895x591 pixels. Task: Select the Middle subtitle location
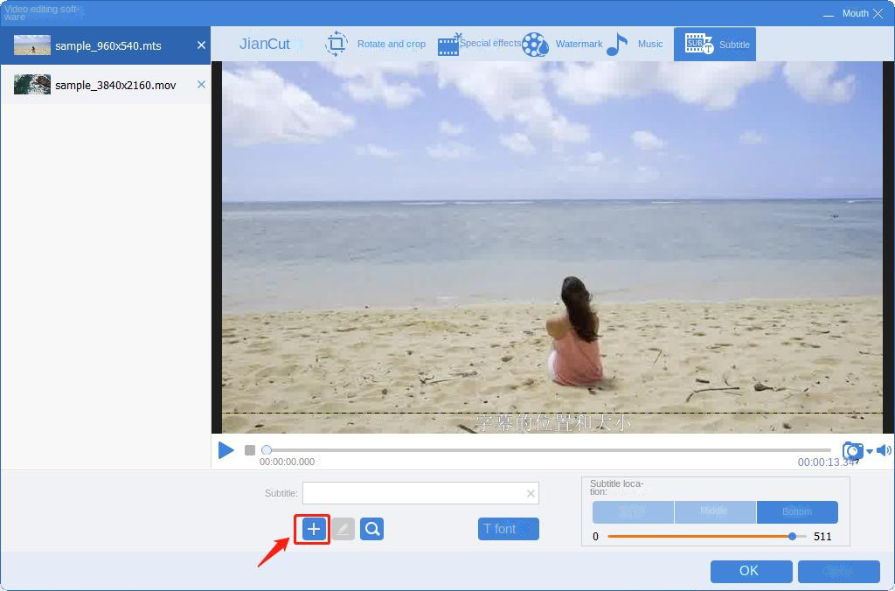[715, 511]
